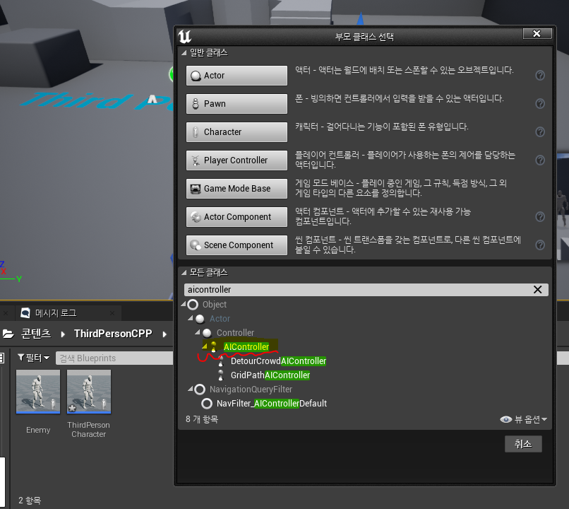Collapse the Actor tree node
Screen dimensions: 569x509
pyautogui.click(x=191, y=318)
